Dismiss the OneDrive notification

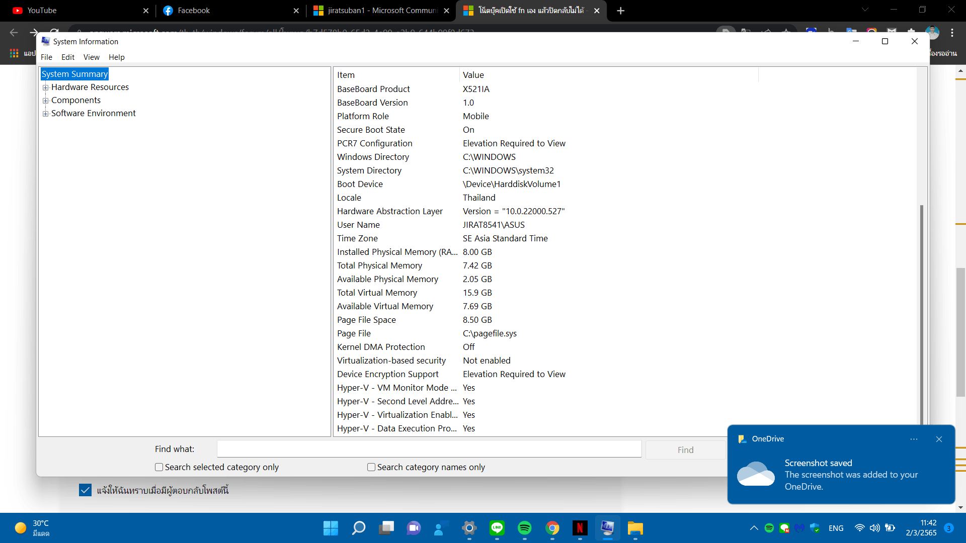pos(939,439)
